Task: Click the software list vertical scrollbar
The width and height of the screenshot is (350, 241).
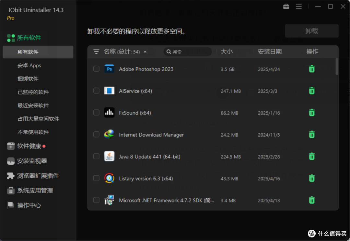Action: (x=337, y=67)
